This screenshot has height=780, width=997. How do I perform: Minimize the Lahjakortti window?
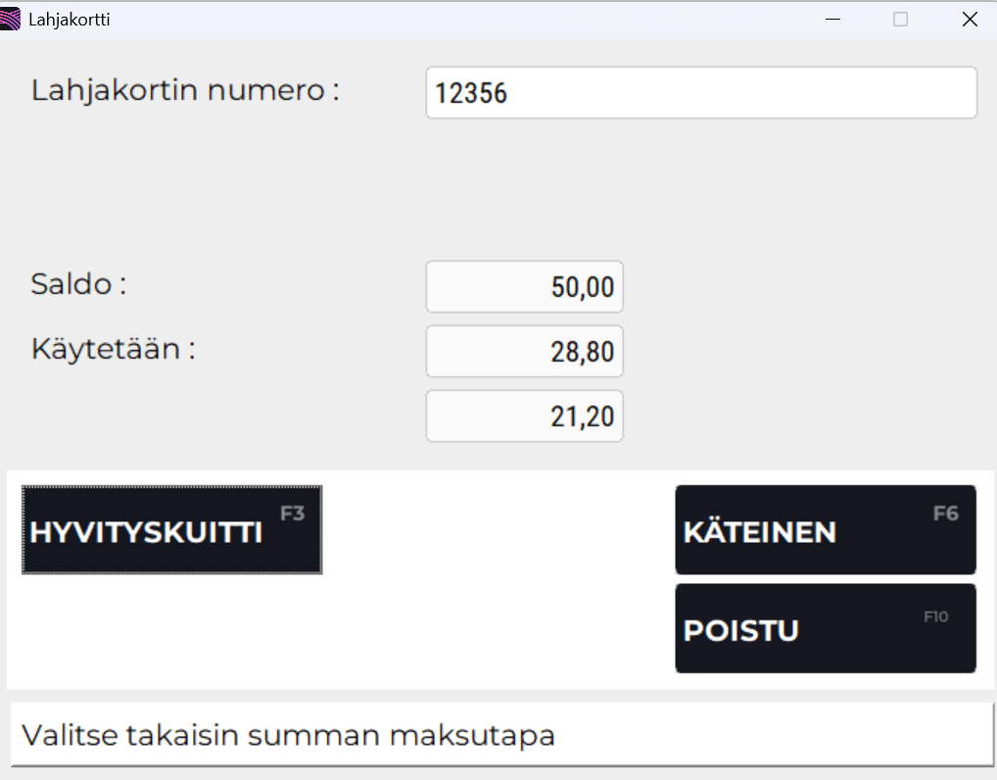[x=833, y=20]
